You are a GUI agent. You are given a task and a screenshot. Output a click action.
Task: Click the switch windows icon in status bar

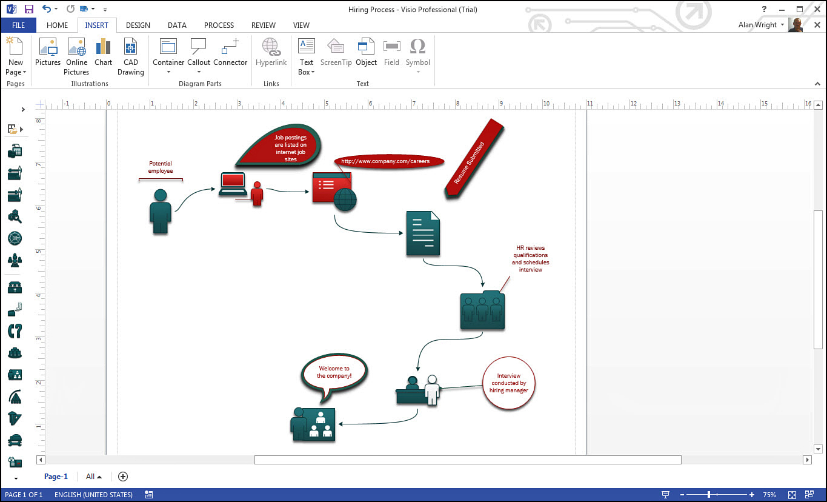809,495
